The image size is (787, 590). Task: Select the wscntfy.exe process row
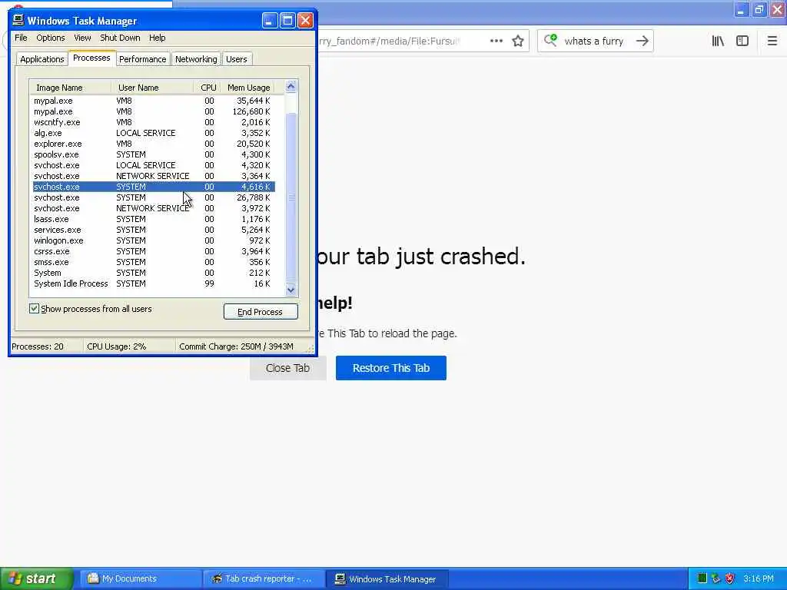point(153,122)
